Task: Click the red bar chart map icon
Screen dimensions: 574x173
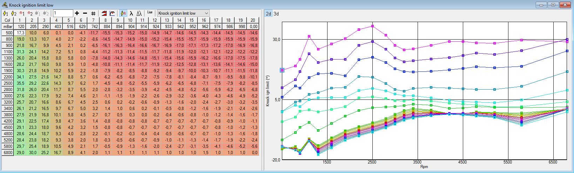Action: coord(104,13)
